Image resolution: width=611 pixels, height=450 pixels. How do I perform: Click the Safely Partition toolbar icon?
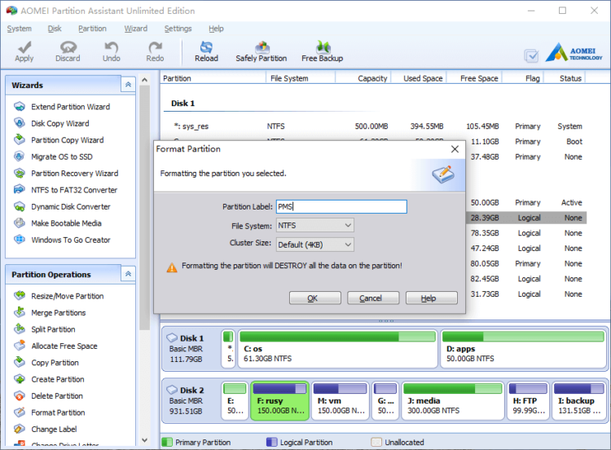pyautogui.click(x=262, y=47)
